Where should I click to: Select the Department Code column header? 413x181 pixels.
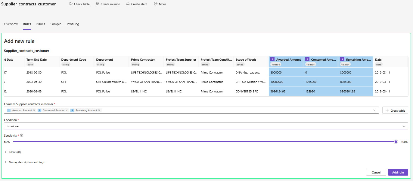coord(73,60)
